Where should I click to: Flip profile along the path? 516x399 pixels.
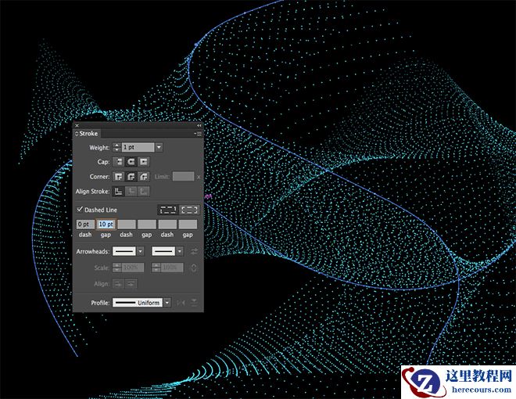[x=181, y=303]
